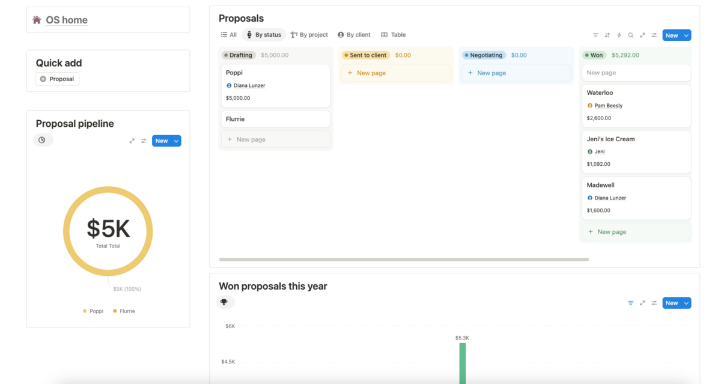
Task: Click the Sent to client $0.00 total
Action: 403,55
